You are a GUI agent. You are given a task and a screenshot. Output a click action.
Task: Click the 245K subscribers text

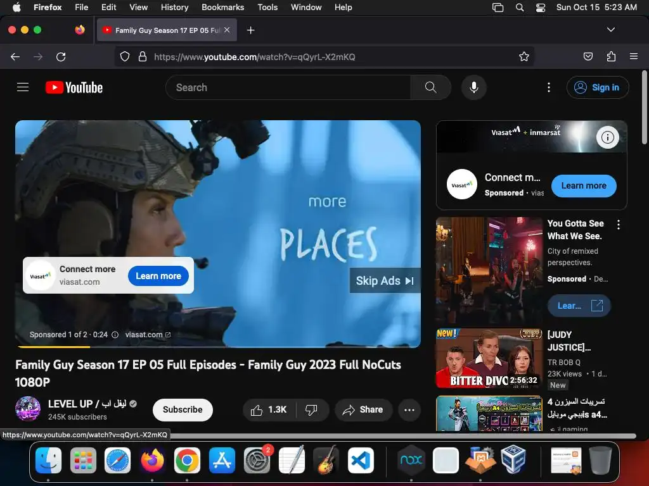(x=77, y=416)
